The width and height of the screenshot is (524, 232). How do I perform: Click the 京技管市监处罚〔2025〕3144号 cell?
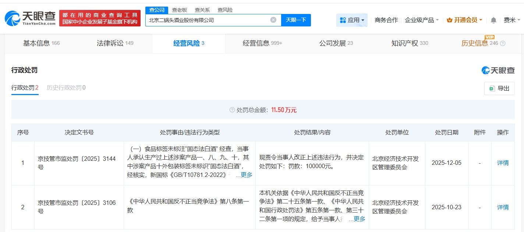(79, 163)
